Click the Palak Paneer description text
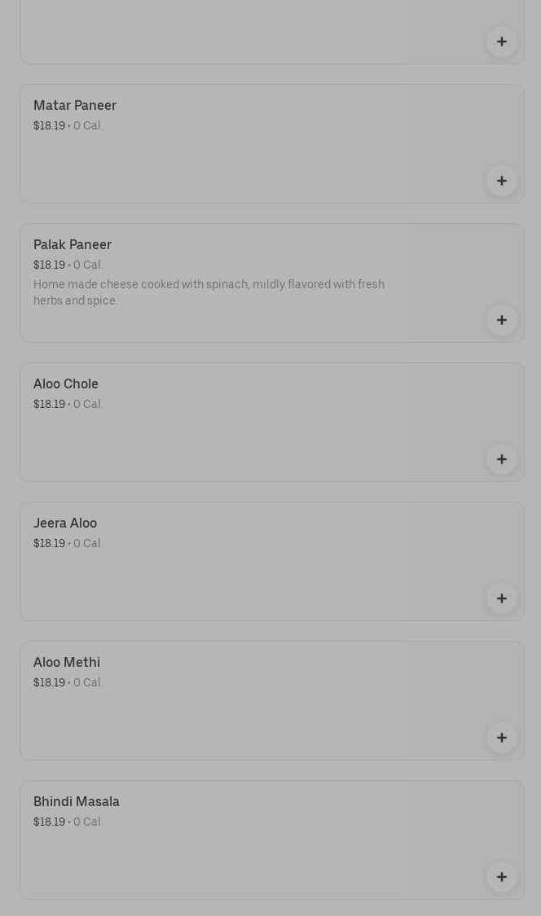 209,292
